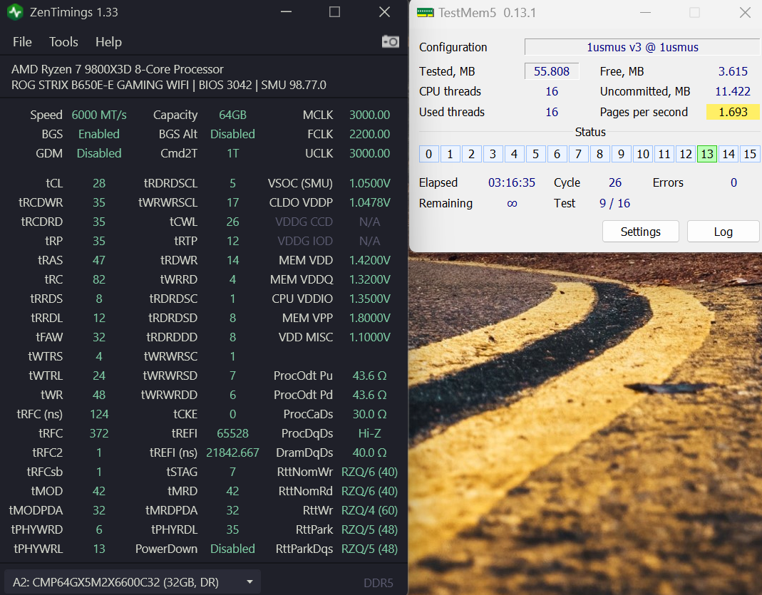762x595 pixels.
Task: Select thread status box 2
Action: (x=471, y=154)
